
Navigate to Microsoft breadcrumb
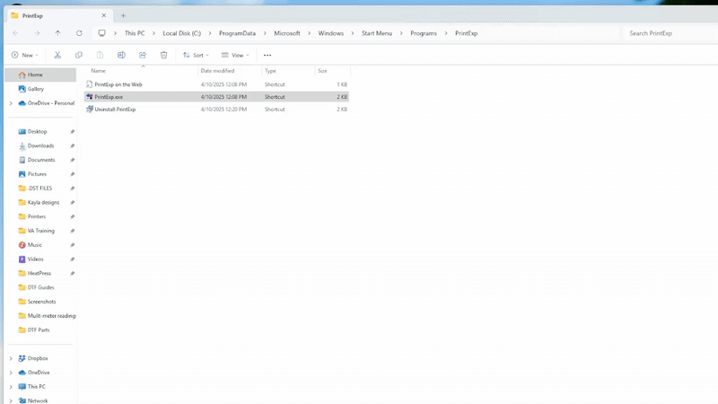pos(287,33)
